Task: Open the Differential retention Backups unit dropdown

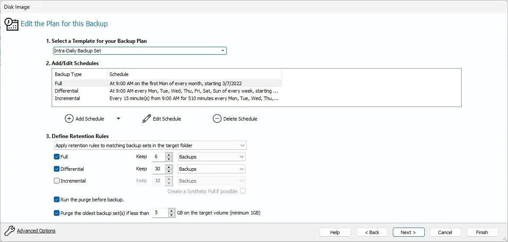Action: (x=212, y=169)
